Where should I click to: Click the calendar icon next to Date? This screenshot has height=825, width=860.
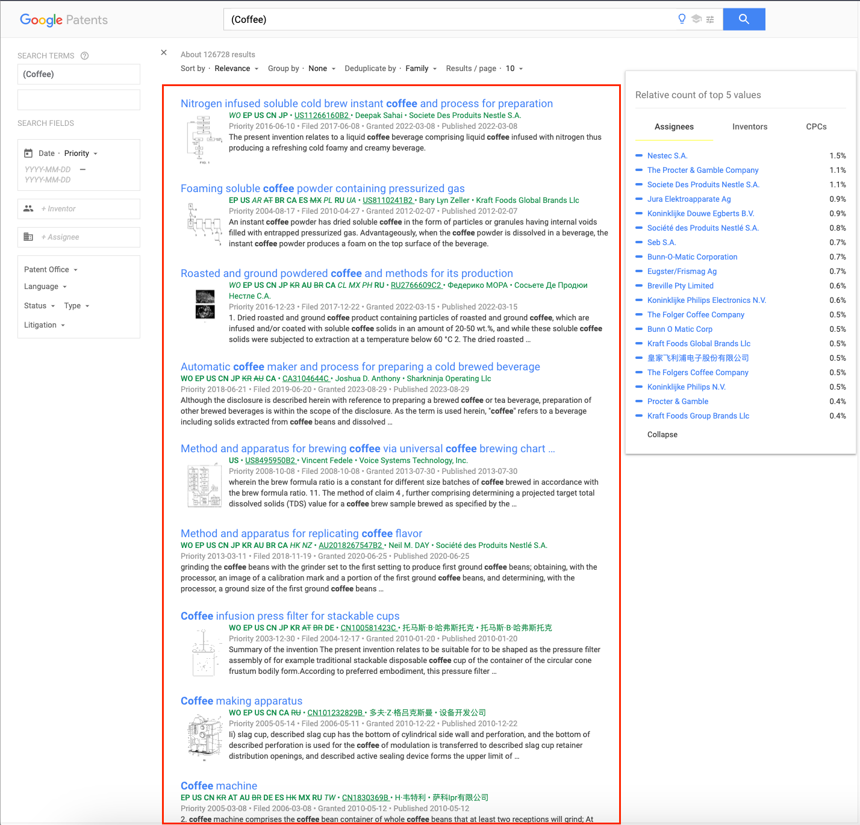28,153
